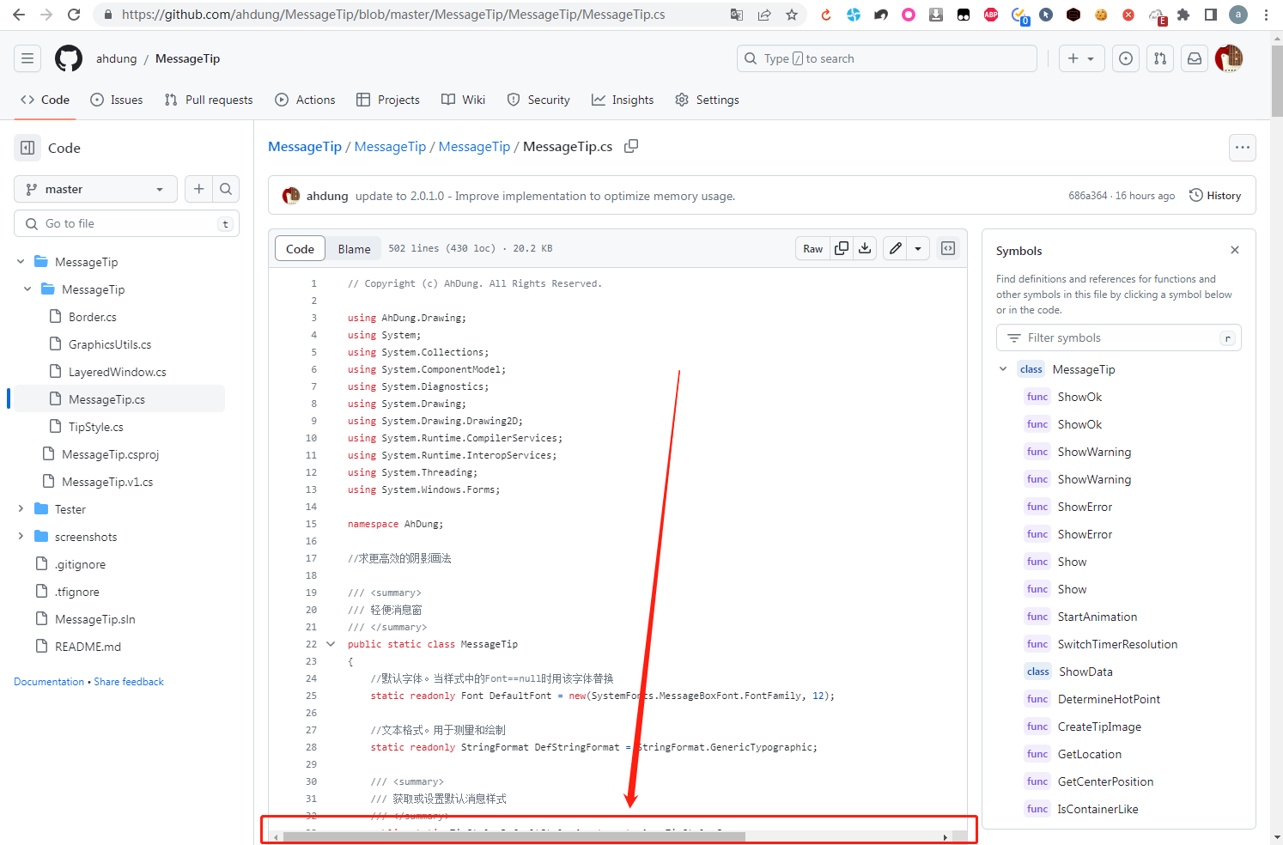Click the Raw button
This screenshot has height=845, width=1283.
point(812,247)
